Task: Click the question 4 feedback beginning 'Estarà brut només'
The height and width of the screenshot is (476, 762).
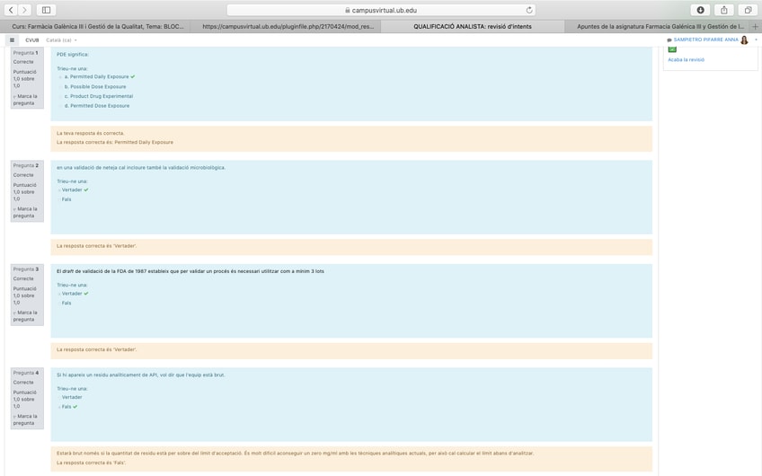Action: (295, 454)
